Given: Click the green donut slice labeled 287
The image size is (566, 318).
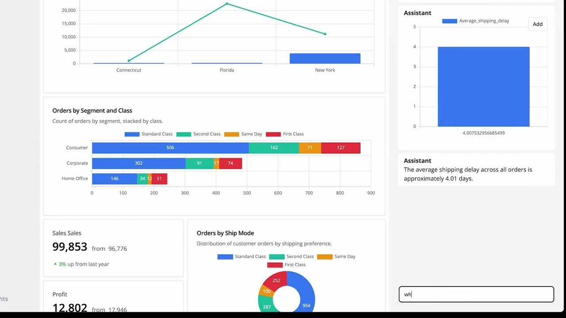Looking at the screenshot, I should pyautogui.click(x=267, y=307).
